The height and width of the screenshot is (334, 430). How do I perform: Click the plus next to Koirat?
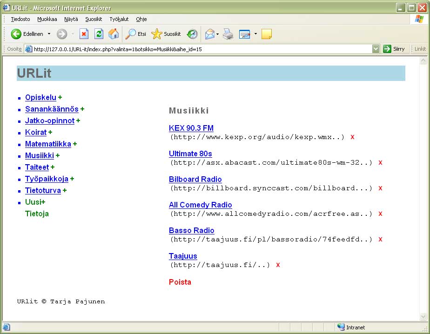50,133
